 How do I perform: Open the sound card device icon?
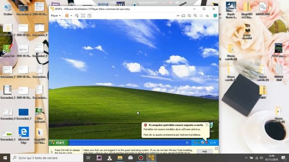207,16
